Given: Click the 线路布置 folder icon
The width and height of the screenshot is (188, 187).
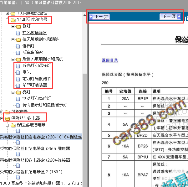Looking at the screenshot, I should tap(7, 112).
